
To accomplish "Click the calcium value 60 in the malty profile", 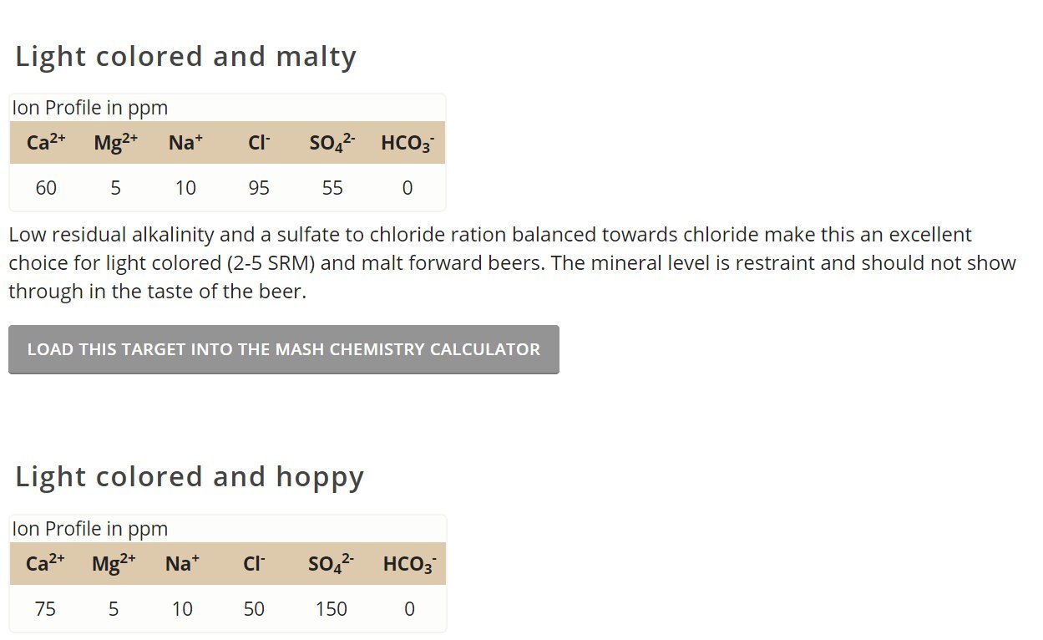I will pyautogui.click(x=46, y=188).
